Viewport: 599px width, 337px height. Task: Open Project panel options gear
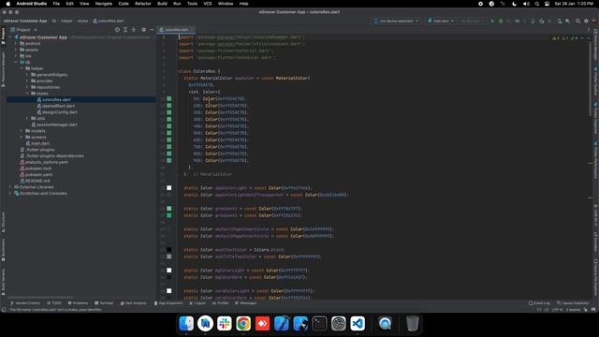coord(143,29)
